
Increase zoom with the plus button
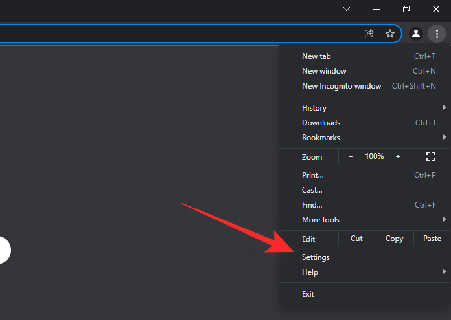coord(398,156)
